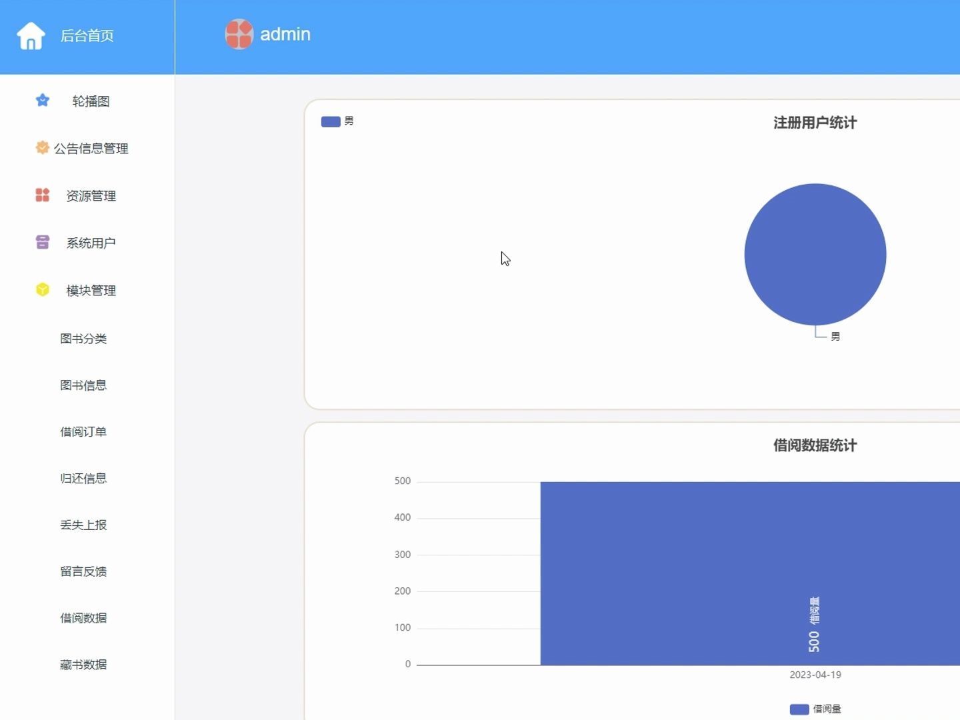This screenshot has width=960, height=720.
Task: Click the home icon in the sidebar header
Action: (31, 36)
